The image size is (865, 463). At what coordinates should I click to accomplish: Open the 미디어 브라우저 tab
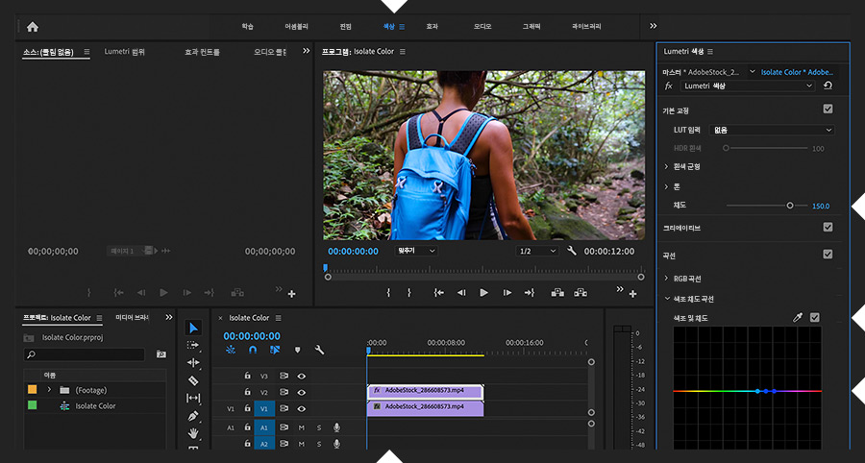coord(133,318)
